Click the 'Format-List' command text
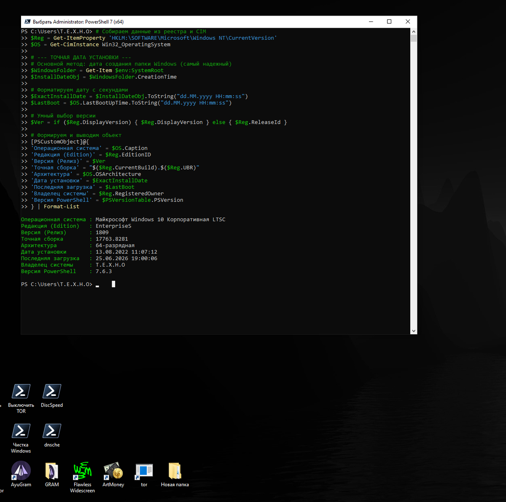This screenshot has width=506, height=502. [62, 206]
